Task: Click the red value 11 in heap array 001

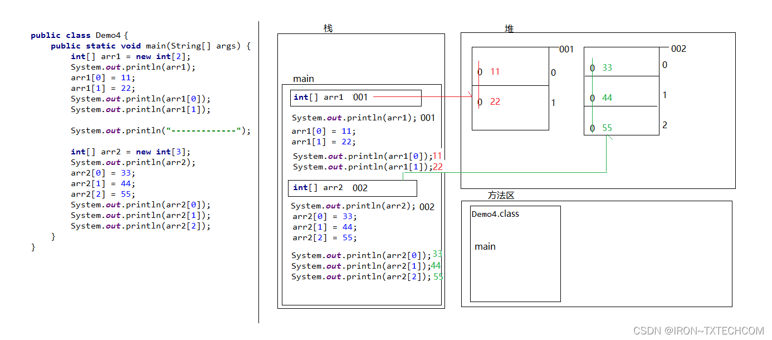Action: pyautogui.click(x=495, y=72)
